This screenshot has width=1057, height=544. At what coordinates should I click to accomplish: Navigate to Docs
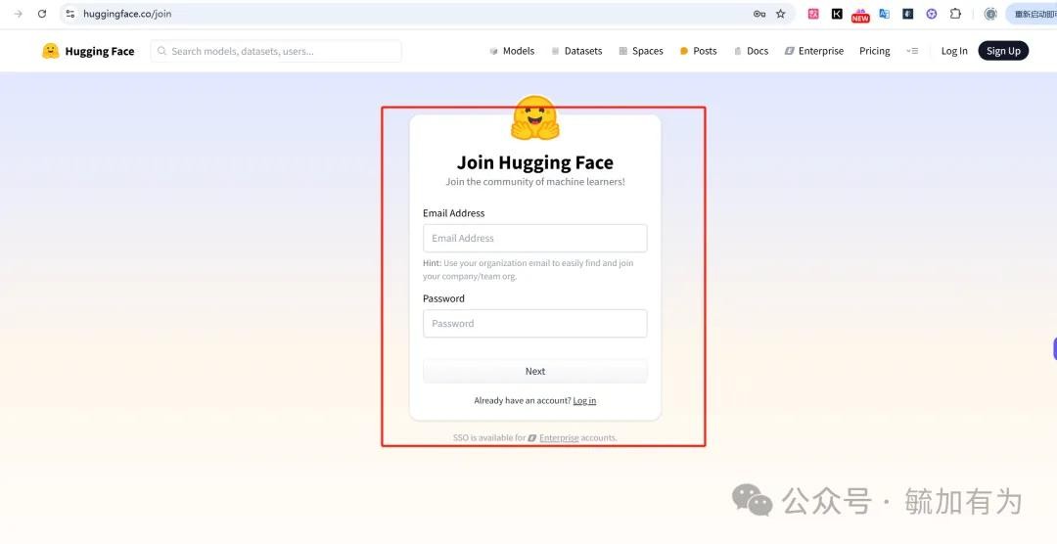(x=751, y=51)
